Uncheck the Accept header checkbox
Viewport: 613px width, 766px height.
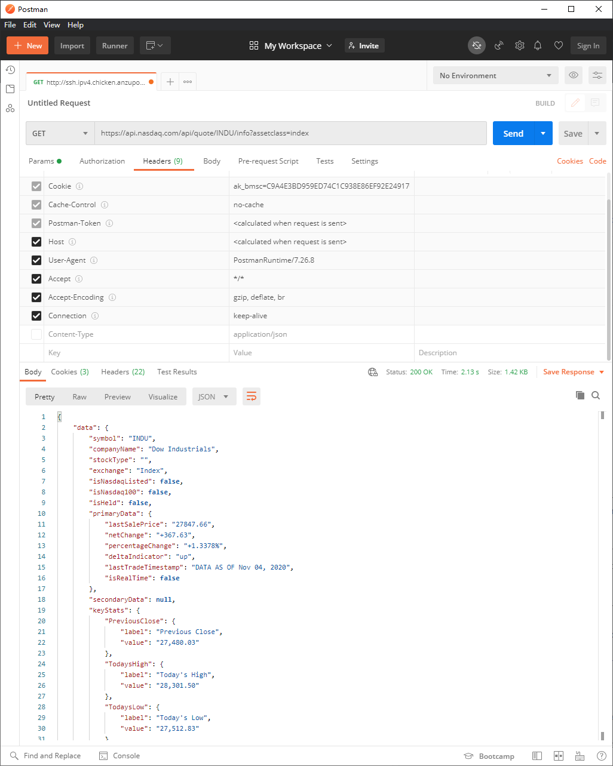(36, 279)
